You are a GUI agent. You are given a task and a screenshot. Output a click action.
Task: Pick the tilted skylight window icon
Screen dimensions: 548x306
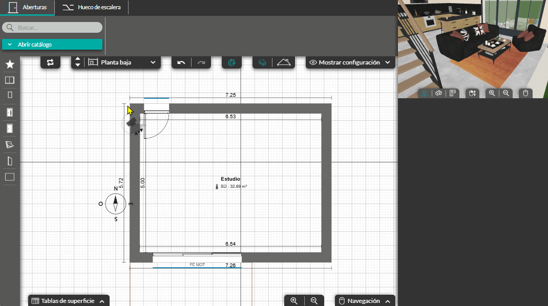pyautogui.click(x=10, y=144)
